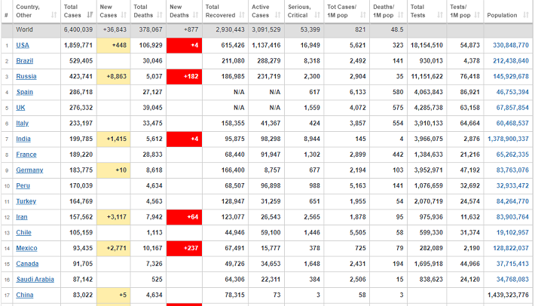Open Mexico population 128,822,037 link
The height and width of the screenshot is (306, 535).
coord(510,248)
